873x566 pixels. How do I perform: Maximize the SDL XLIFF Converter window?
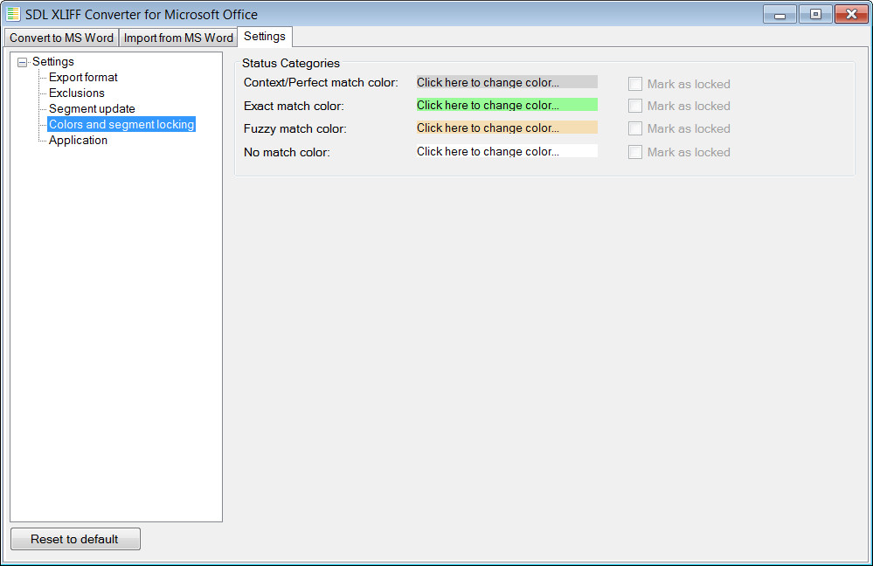tap(815, 15)
